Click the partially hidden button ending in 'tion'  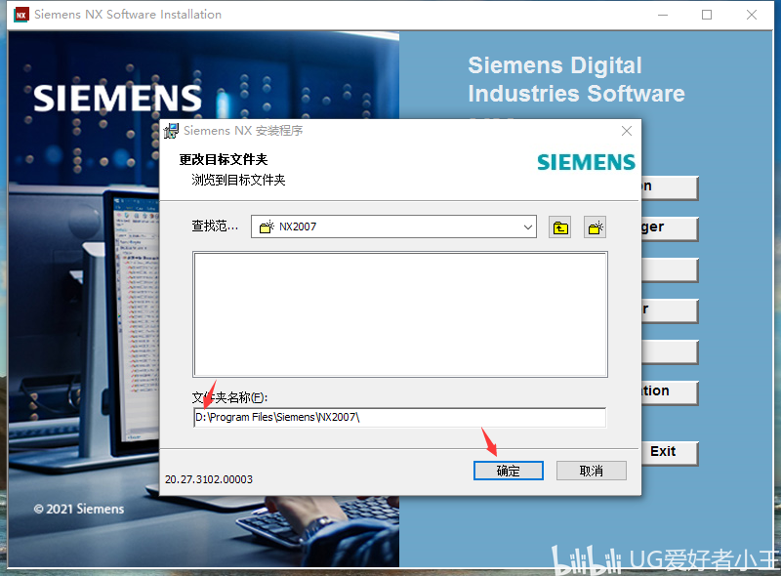click(x=670, y=392)
